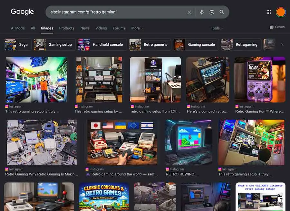The height and width of the screenshot is (211, 290).
Task: Open the ULTIMATE retro gaming setup thumbnail
Action: click(260, 197)
